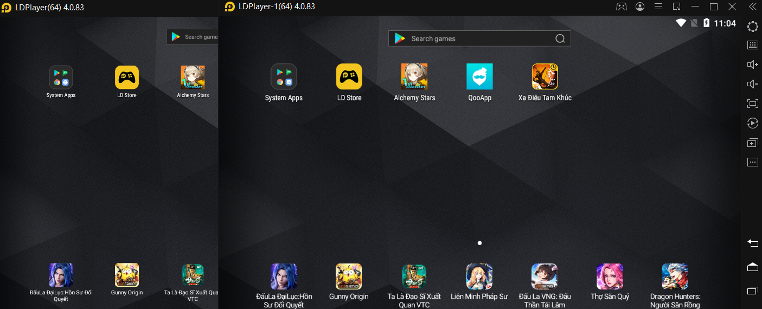Open the hamburger menu in title bar

[658, 7]
